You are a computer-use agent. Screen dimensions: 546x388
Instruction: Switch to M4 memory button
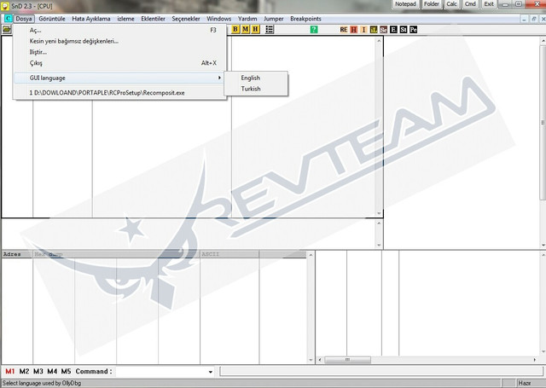click(x=52, y=371)
